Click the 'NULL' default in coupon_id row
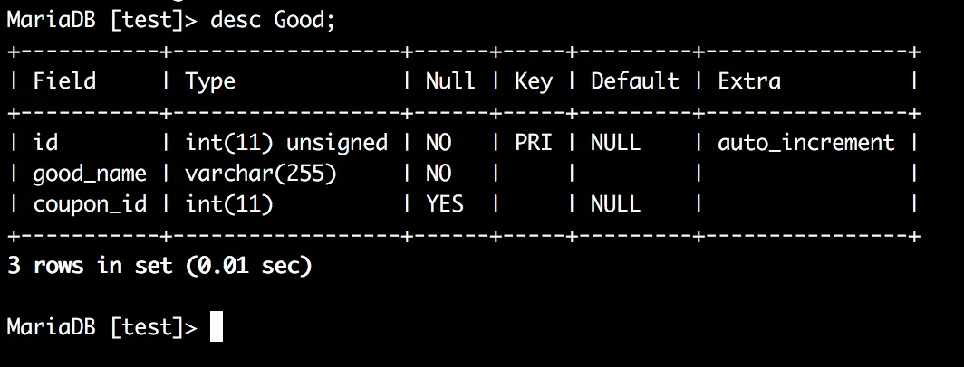 pyautogui.click(x=615, y=204)
